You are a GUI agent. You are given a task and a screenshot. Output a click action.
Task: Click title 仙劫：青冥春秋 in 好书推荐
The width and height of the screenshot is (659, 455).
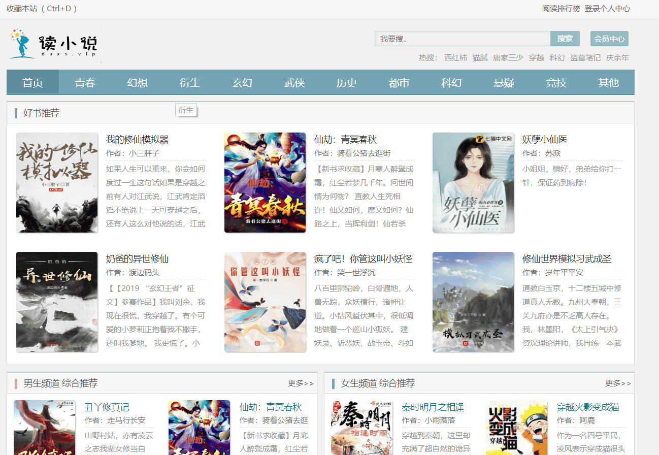[x=345, y=140]
